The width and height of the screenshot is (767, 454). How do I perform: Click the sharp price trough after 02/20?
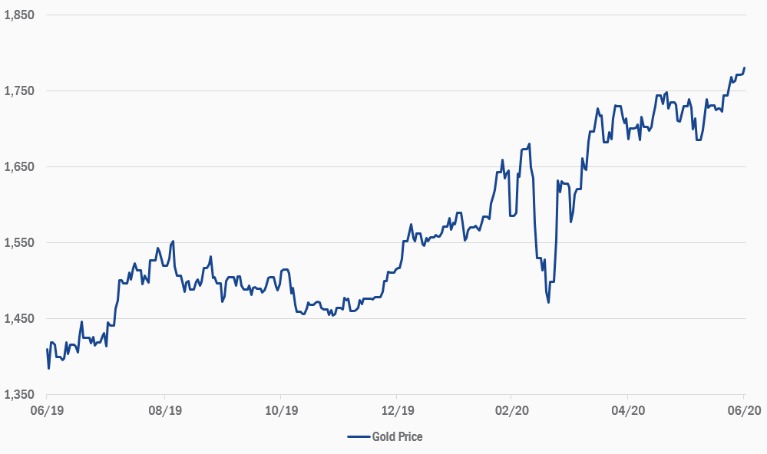548,302
